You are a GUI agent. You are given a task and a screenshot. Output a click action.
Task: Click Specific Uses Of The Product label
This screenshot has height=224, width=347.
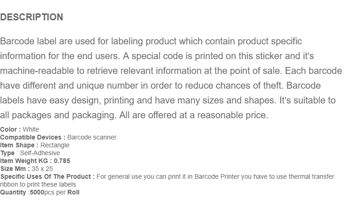47,177
